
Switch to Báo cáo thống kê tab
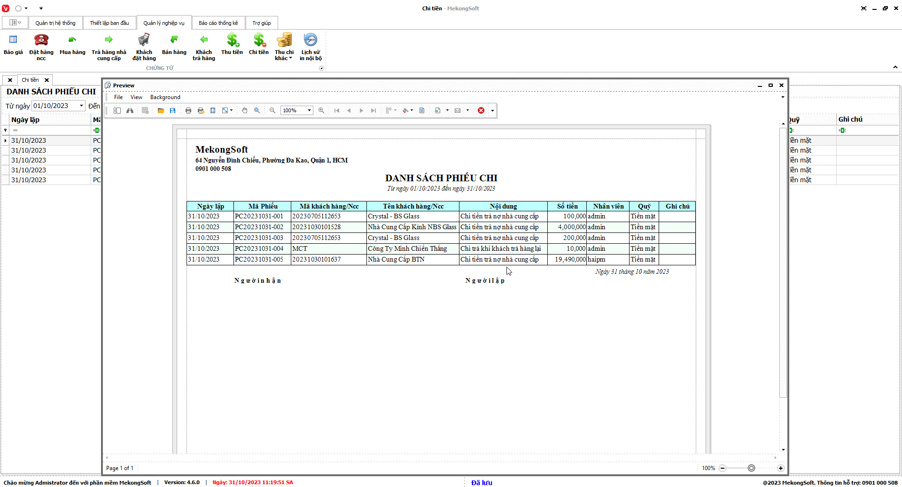click(x=218, y=23)
